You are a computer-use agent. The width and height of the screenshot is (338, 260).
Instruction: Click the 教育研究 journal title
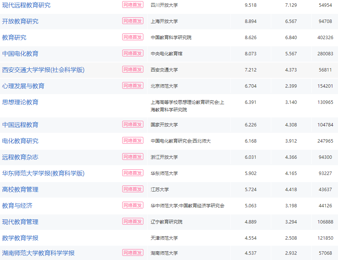(14, 37)
